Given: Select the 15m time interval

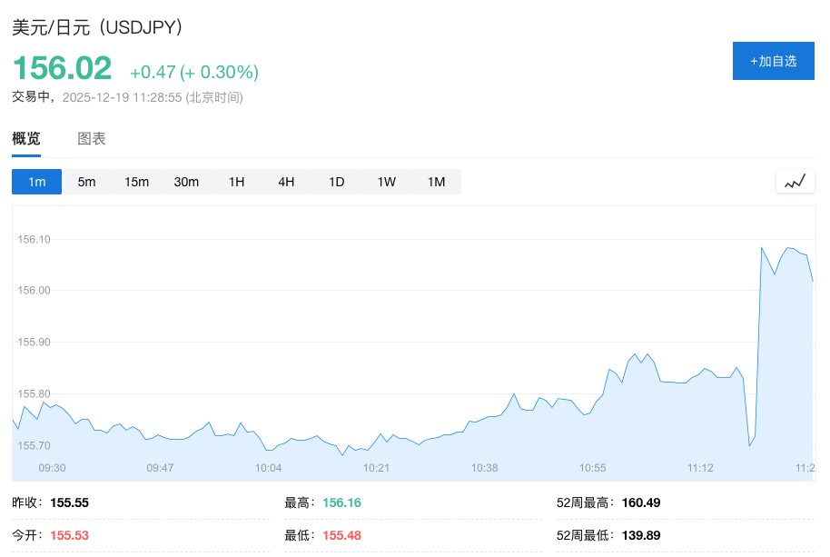Looking at the screenshot, I should 136,182.
